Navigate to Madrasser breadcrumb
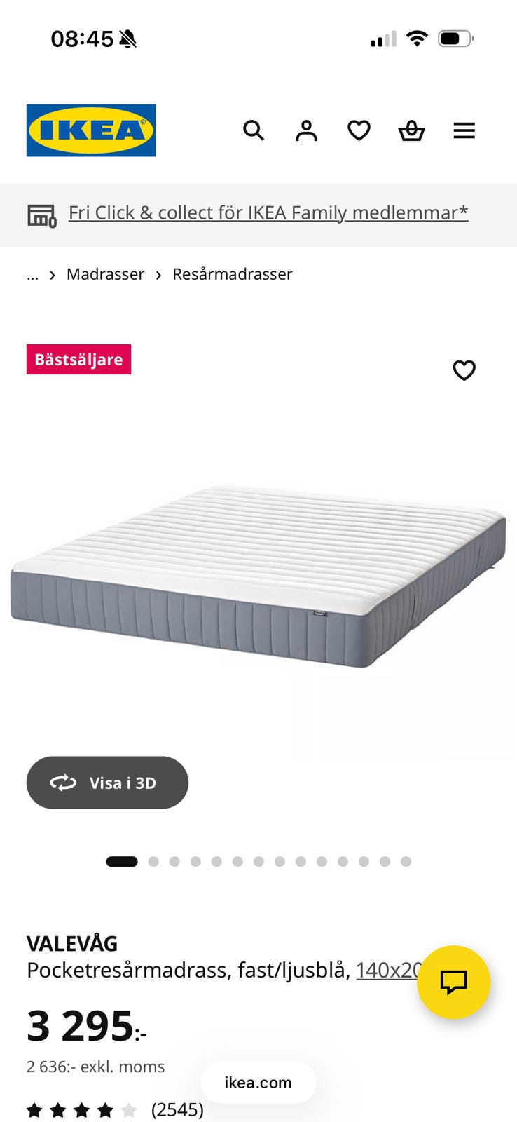Image resolution: width=517 pixels, height=1122 pixels. (x=105, y=274)
